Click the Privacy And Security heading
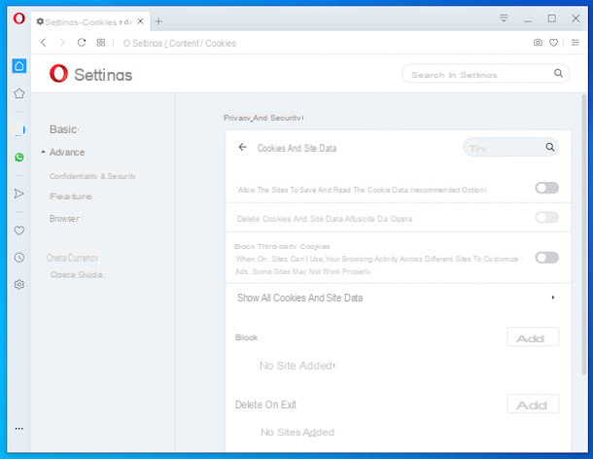The width and height of the screenshot is (593, 459). (263, 118)
